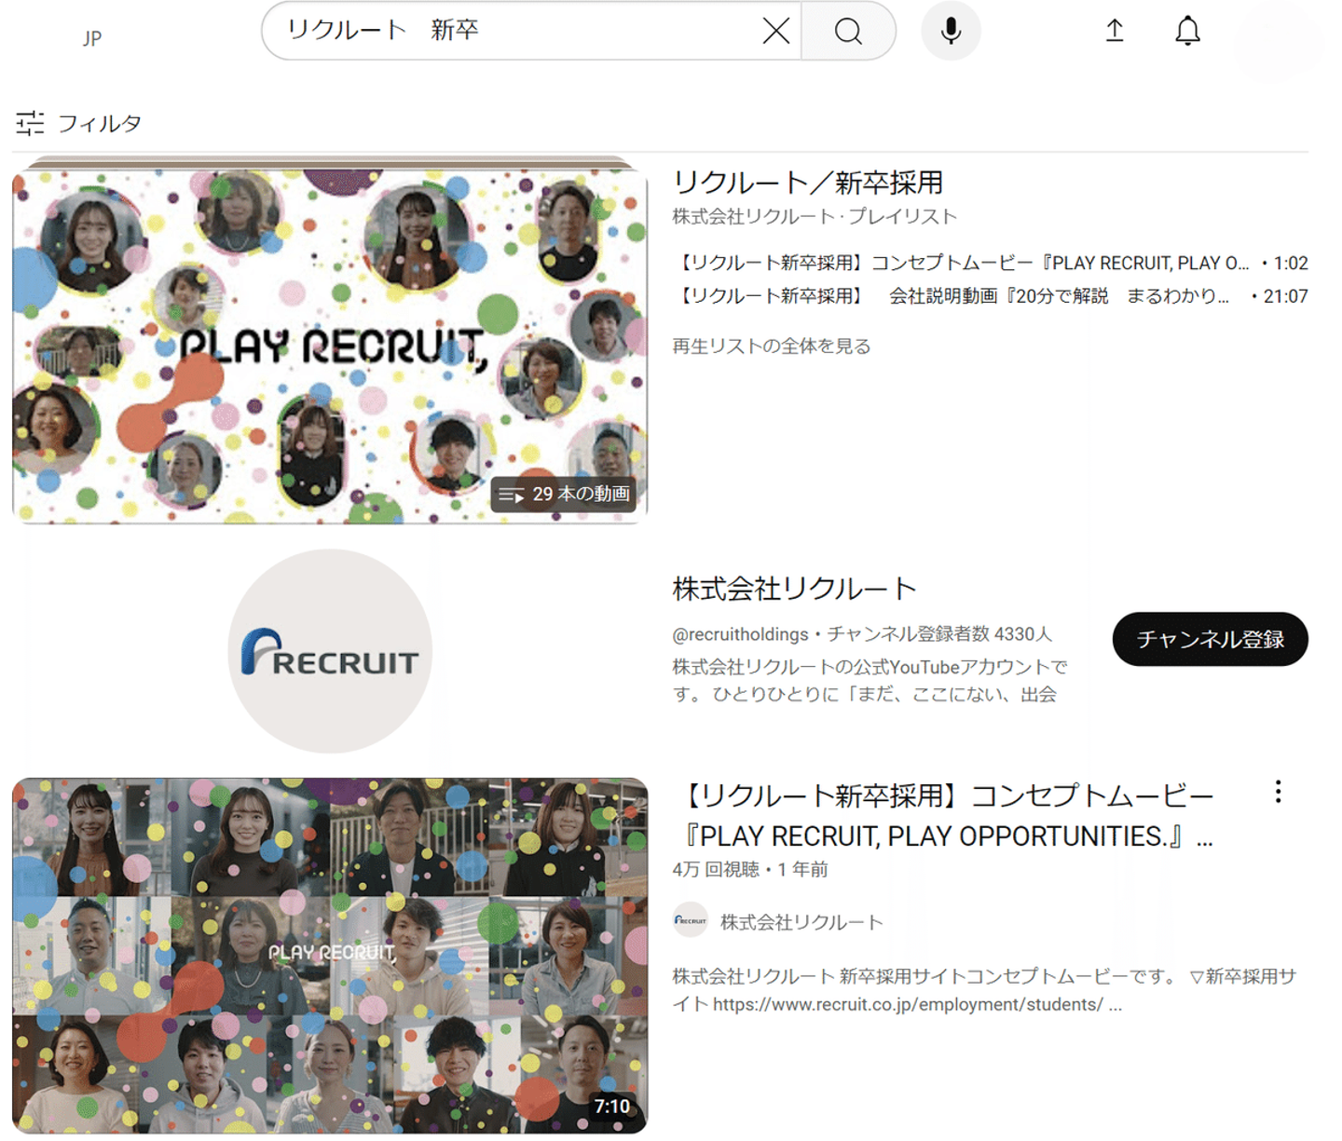
Task: Click the magnifying glass search button
Action: coord(848,31)
